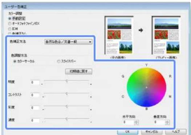Click the 水平方向 stepper arrows
The width and height of the screenshot is (191, 135).
tap(137, 122)
